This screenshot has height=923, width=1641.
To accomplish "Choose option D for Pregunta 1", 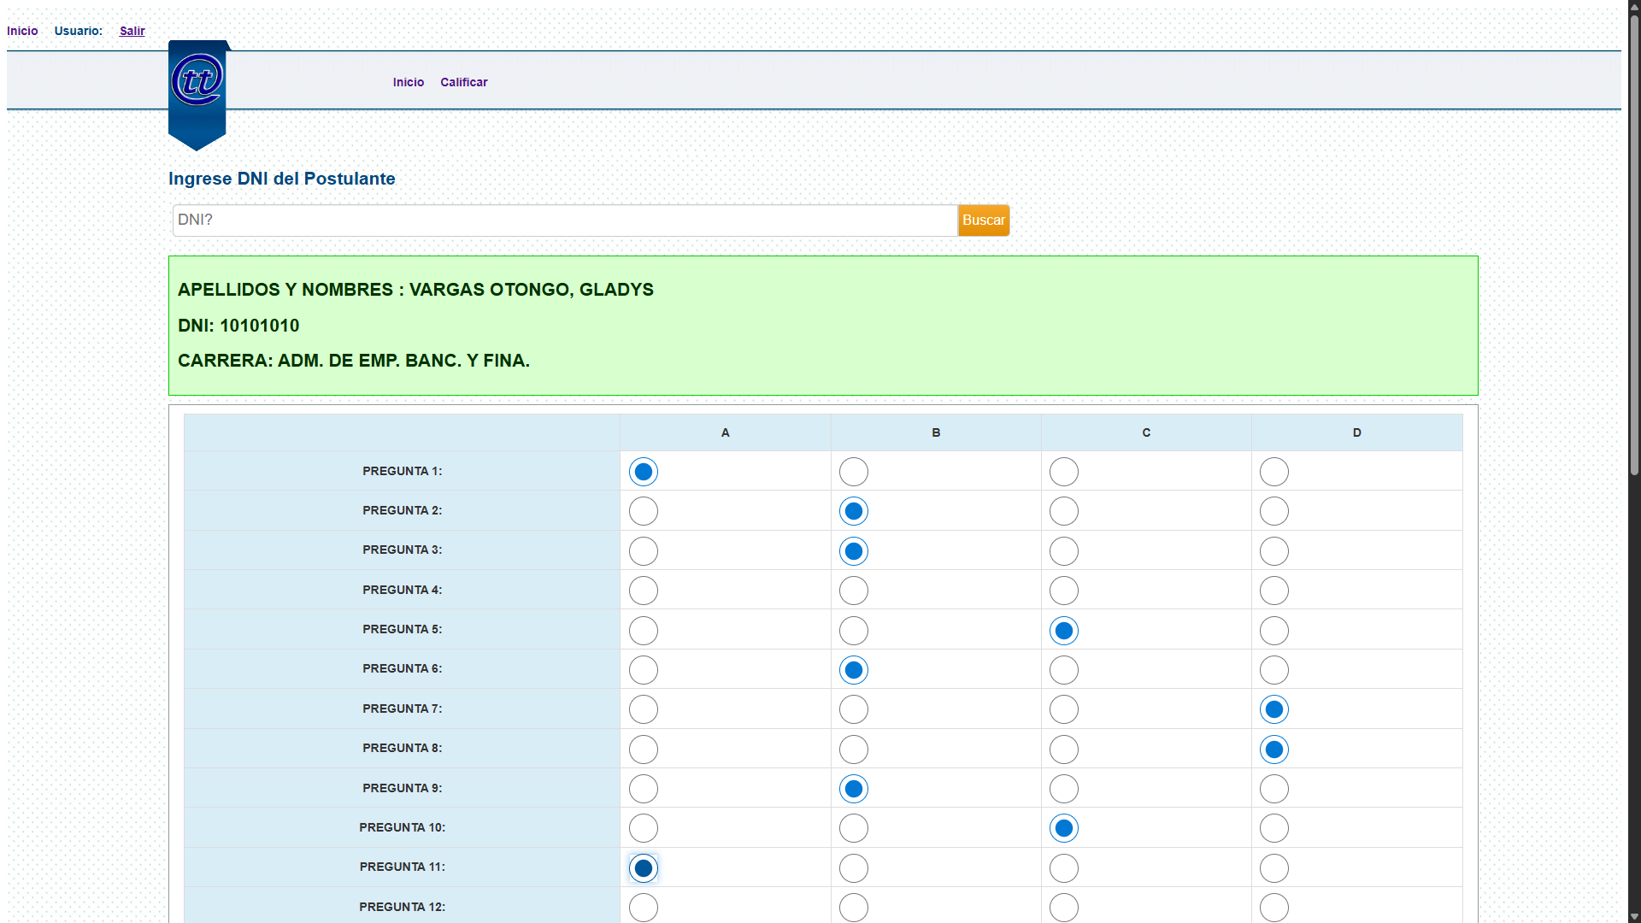I will coord(1274,472).
